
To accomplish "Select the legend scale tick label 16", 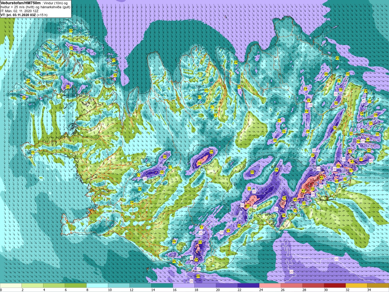I will [174, 290].
